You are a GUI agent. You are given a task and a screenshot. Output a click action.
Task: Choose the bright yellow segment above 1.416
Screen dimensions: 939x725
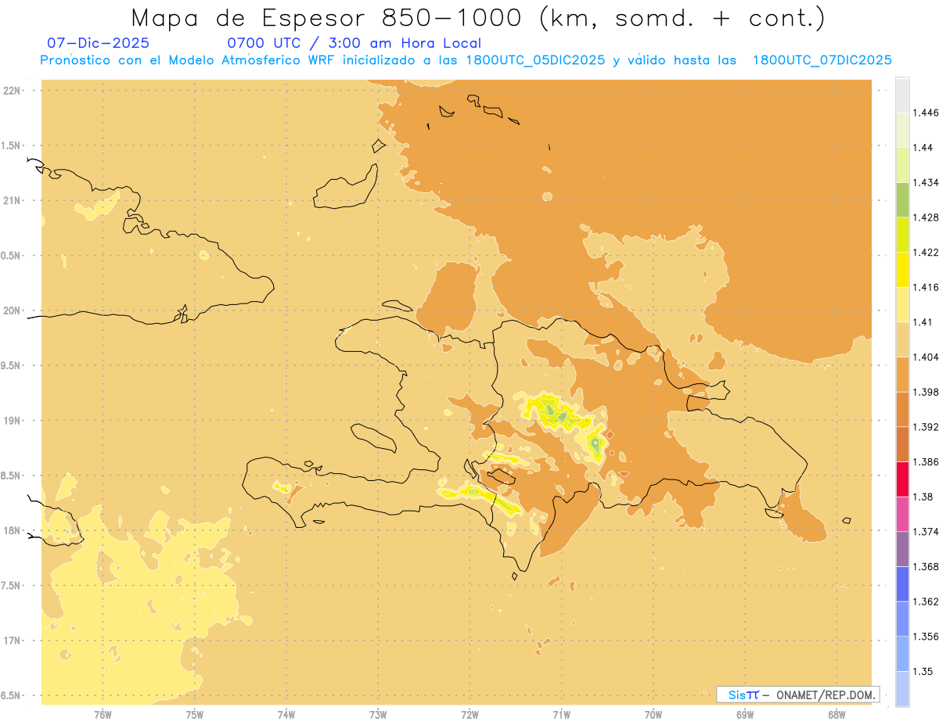[x=902, y=270]
